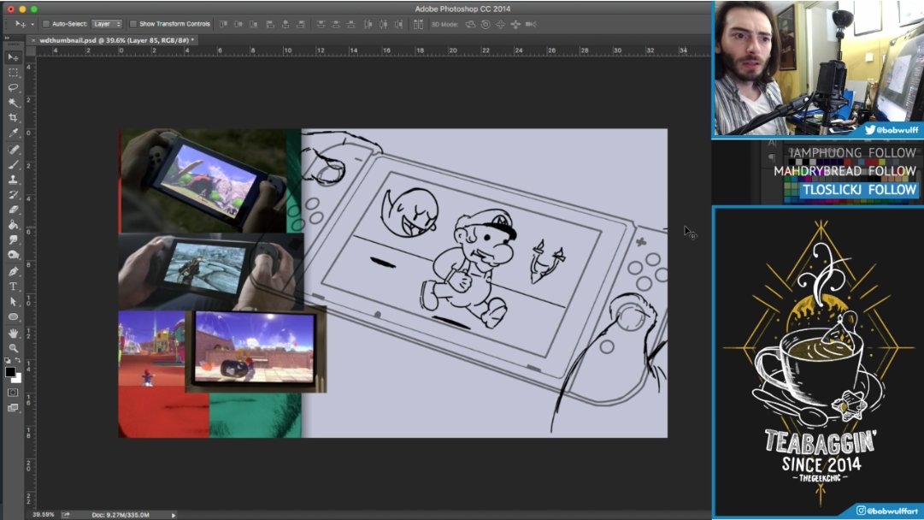Distribute horizontal centers of layers

[x=383, y=24]
